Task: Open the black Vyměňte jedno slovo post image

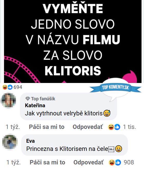Action: (x=73, y=41)
